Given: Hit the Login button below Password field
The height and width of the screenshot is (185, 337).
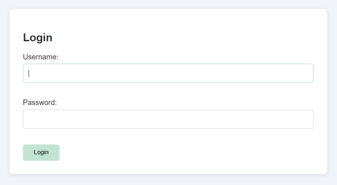Looking at the screenshot, I should click(41, 152).
